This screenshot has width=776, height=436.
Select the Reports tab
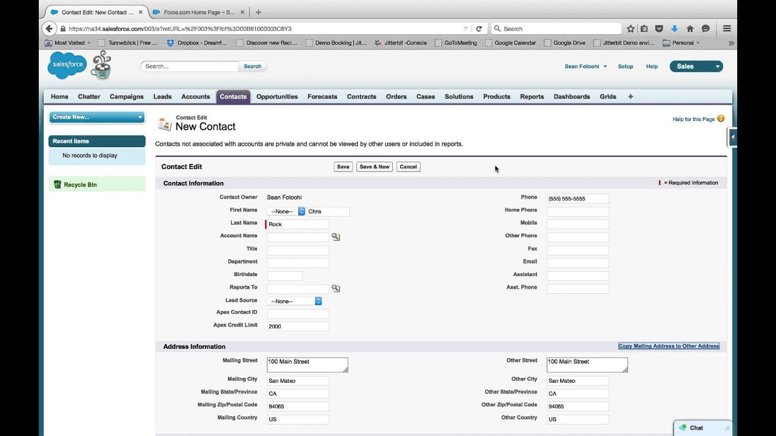click(x=532, y=97)
